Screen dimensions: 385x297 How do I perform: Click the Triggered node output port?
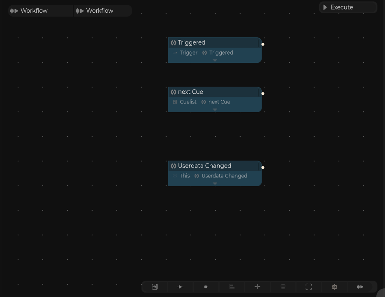(x=263, y=44)
